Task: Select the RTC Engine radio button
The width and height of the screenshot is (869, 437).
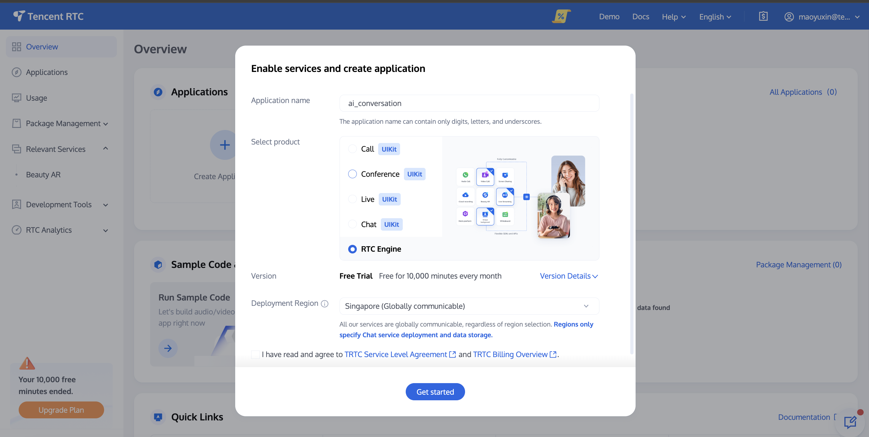Action: tap(352, 249)
